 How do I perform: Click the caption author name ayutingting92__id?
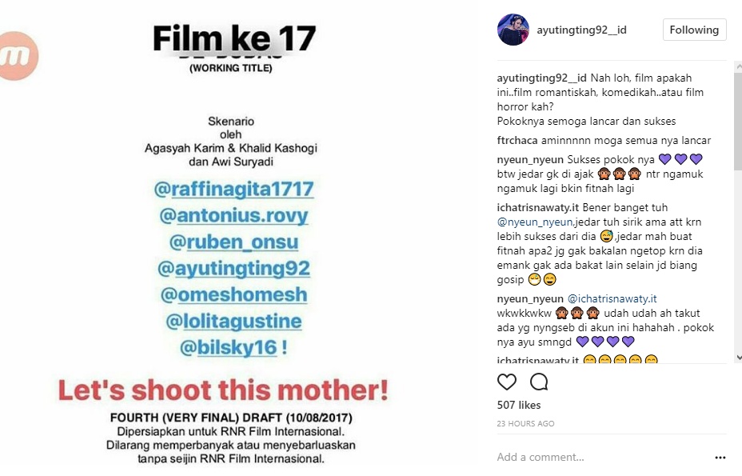coord(541,78)
